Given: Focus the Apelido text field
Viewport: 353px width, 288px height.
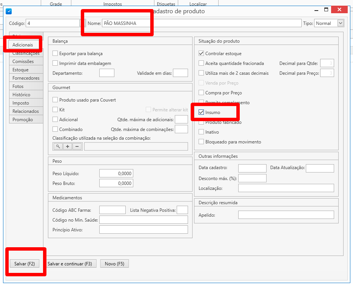Looking at the screenshot, I should (x=286, y=215).
